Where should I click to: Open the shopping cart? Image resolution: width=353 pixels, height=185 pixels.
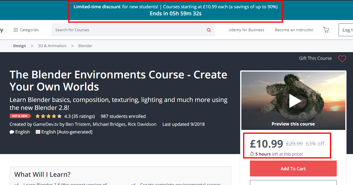[326, 30]
